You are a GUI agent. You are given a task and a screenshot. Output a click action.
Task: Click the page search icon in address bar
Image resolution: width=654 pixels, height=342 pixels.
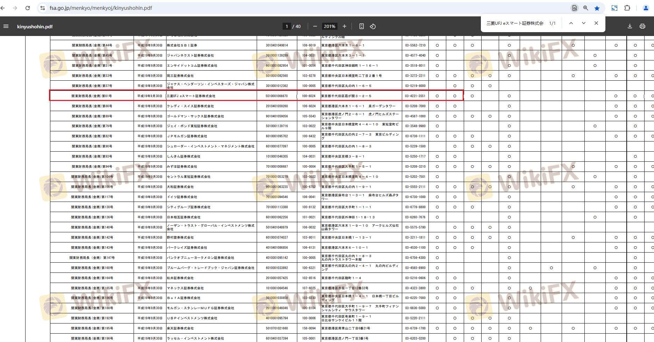click(574, 8)
